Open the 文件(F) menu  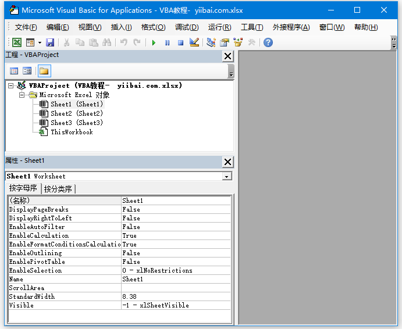tap(26, 27)
